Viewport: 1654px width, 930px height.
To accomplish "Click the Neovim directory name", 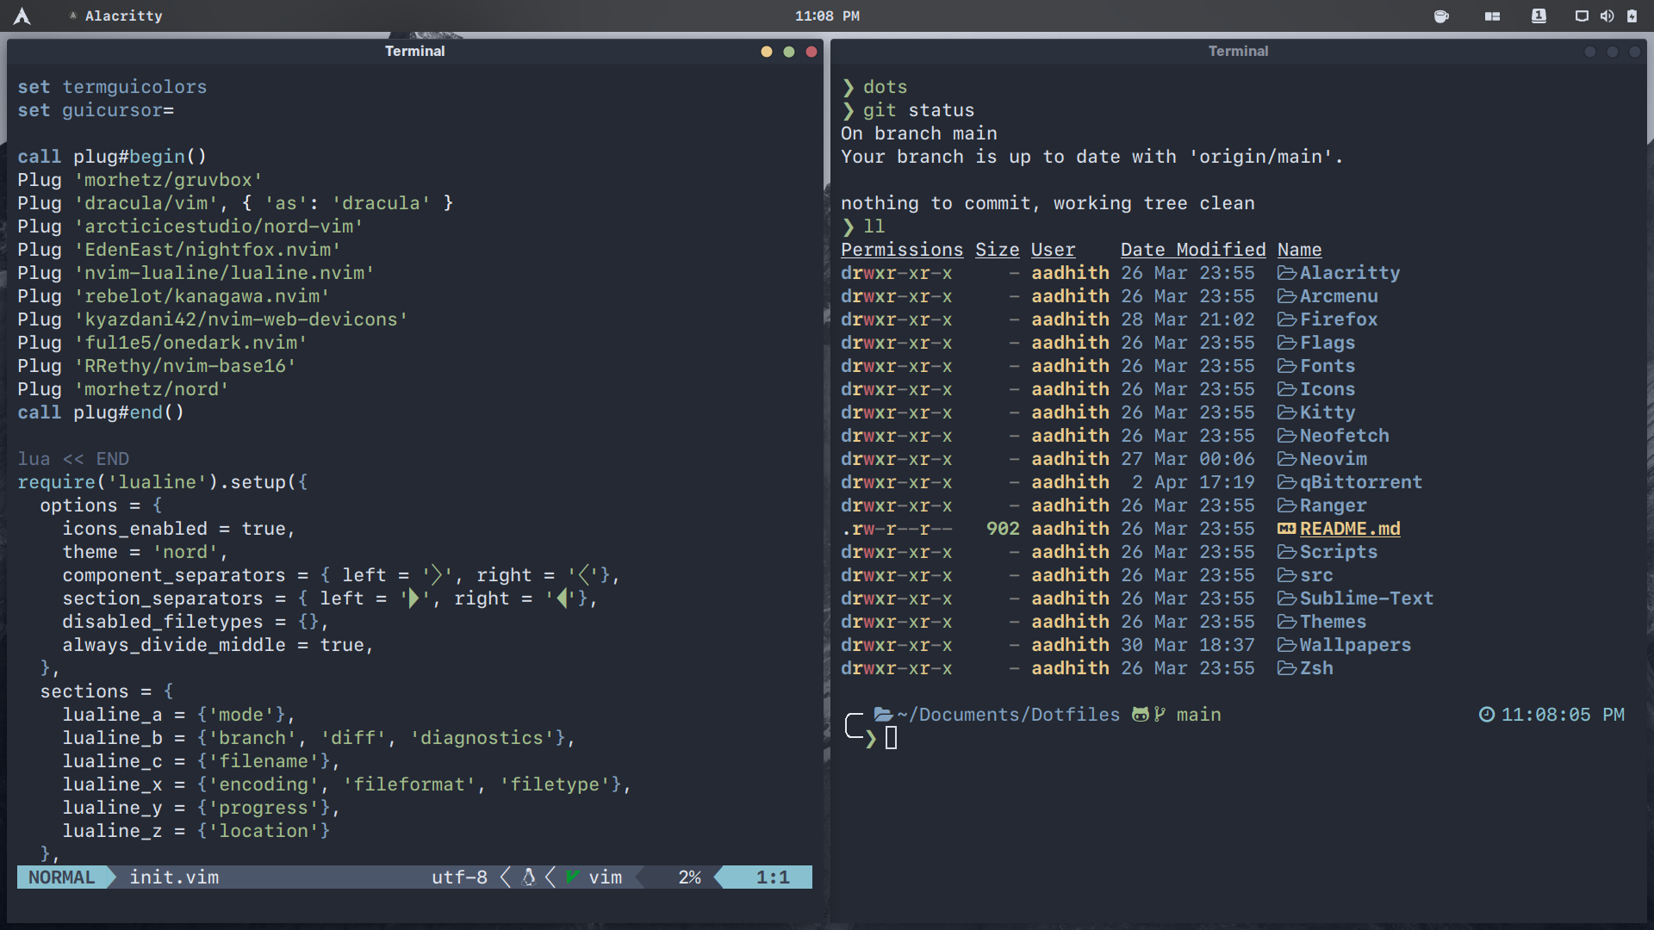I will click(1333, 459).
